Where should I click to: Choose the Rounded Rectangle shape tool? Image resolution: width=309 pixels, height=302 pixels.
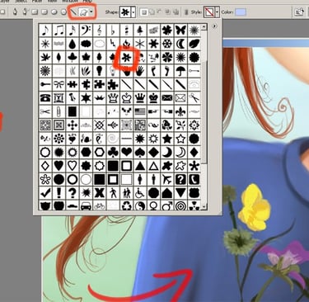coord(44,12)
